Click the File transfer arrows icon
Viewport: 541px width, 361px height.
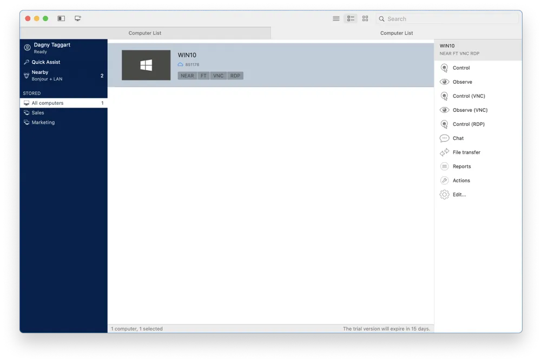point(444,152)
